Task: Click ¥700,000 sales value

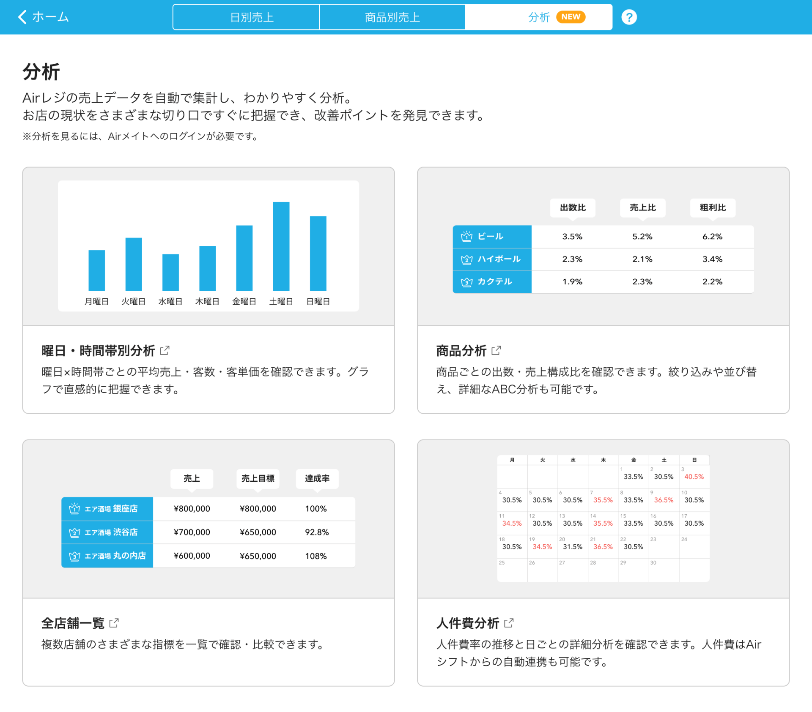Action: click(192, 532)
